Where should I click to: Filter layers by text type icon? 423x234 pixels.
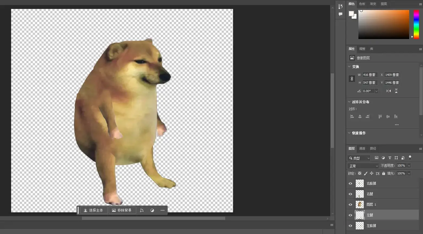[x=390, y=158]
